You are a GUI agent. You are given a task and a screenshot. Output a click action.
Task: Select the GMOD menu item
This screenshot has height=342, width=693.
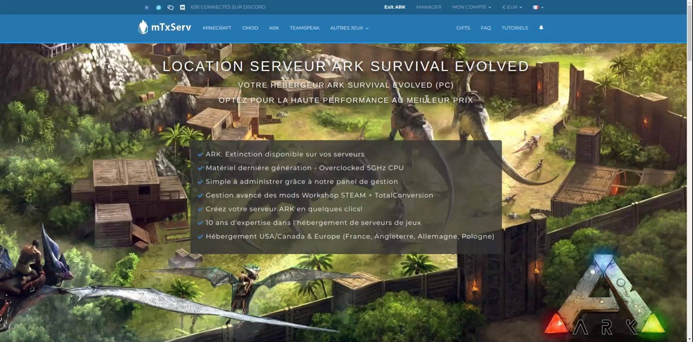250,28
